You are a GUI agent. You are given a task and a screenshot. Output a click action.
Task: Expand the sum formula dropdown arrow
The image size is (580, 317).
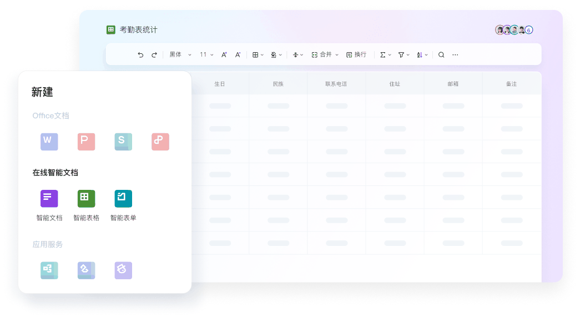pos(390,55)
